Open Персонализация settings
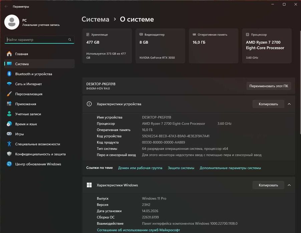The height and width of the screenshot is (233, 301). (x=39, y=94)
